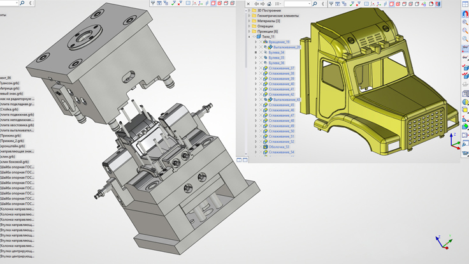
Task: Click the horizontal split layout icon below model tree
Action: click(x=245, y=160)
